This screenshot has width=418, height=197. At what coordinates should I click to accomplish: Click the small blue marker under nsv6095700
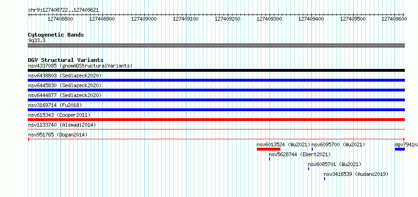coord(312,149)
